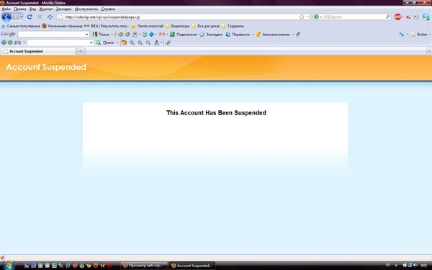Open the Инструменты menu
Image resolution: width=432 pixels, height=270 pixels.
pos(86,9)
